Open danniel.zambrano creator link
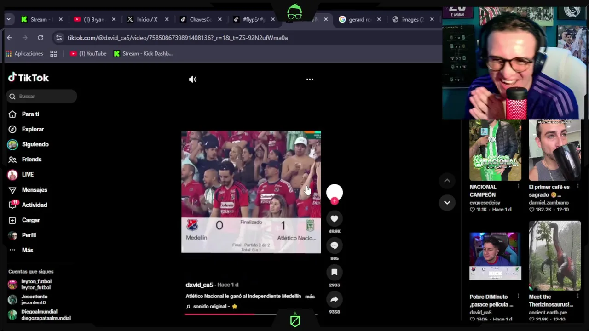Screen dimensions: 589x331 click(549, 203)
